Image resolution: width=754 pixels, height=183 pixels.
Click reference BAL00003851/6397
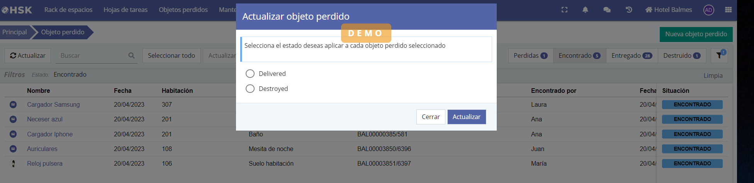pos(384,163)
